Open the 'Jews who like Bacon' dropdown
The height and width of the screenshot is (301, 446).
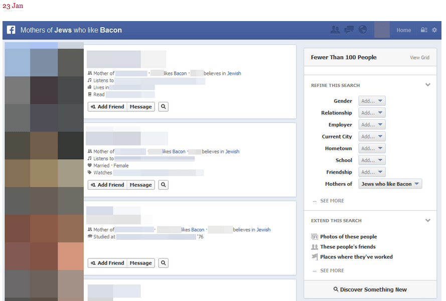(x=390, y=184)
